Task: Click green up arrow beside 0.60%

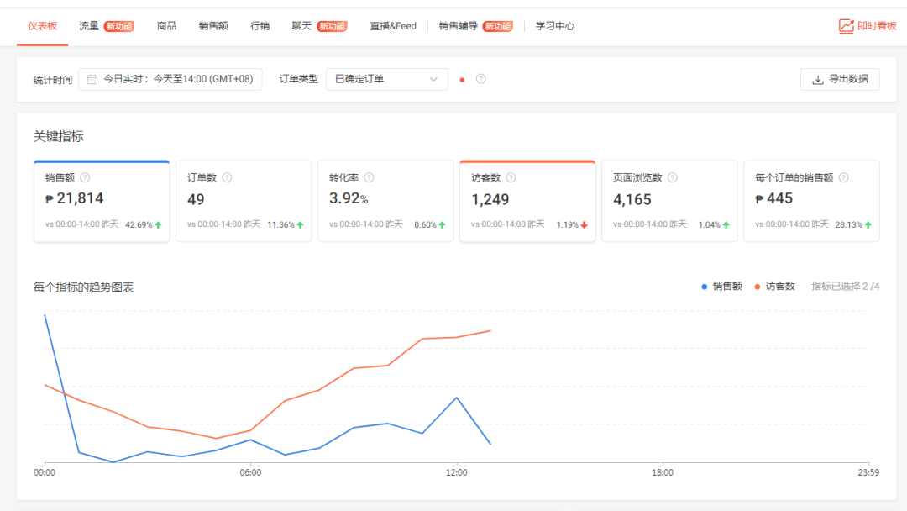Action: coord(442,224)
